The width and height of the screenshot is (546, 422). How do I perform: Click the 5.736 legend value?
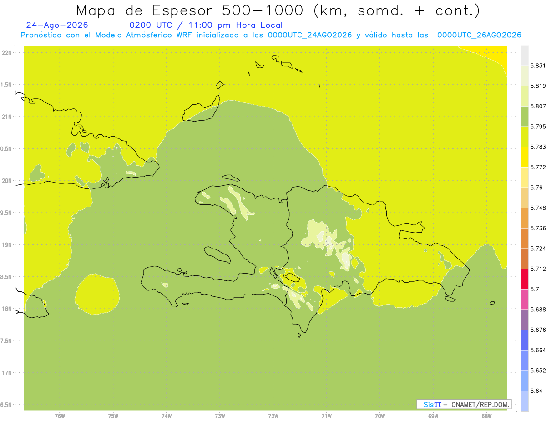coord(538,228)
